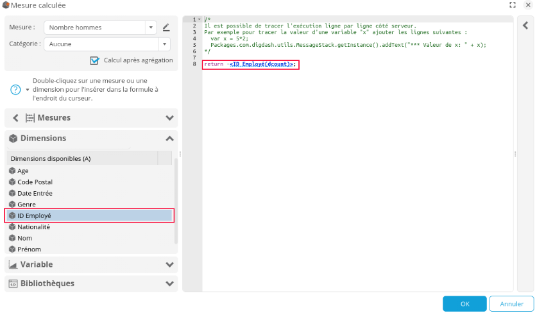Click the blue help question mark icon
The height and width of the screenshot is (313, 537).
click(16, 89)
